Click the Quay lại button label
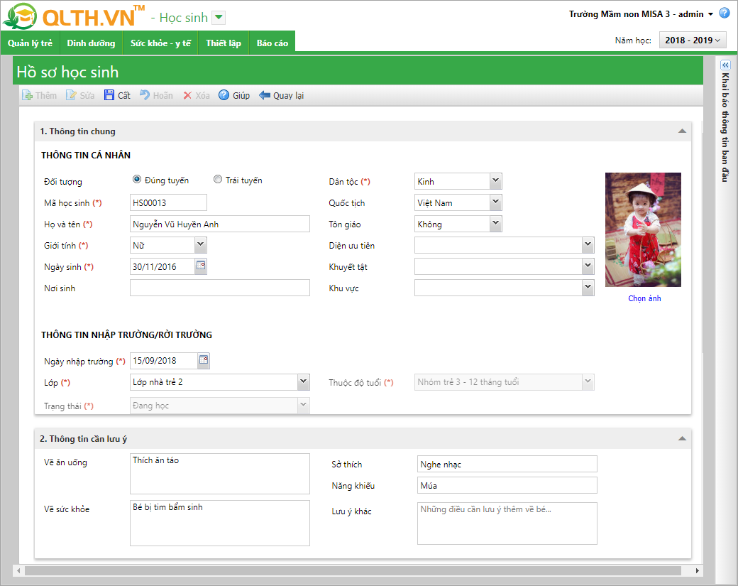Screen dimensions: 738x586 point(289,96)
